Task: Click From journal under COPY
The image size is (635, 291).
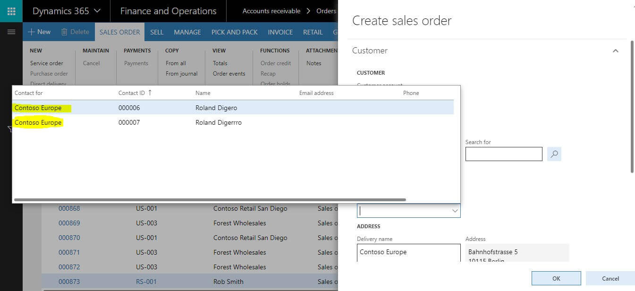Action: 182,74
